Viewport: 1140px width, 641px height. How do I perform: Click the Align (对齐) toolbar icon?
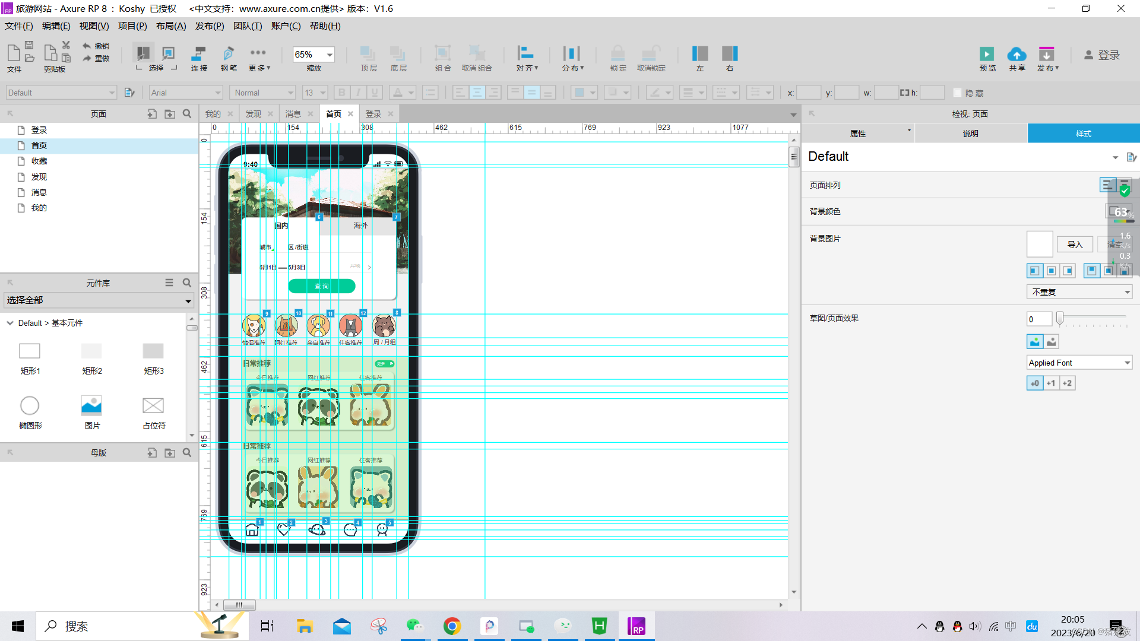point(525,54)
